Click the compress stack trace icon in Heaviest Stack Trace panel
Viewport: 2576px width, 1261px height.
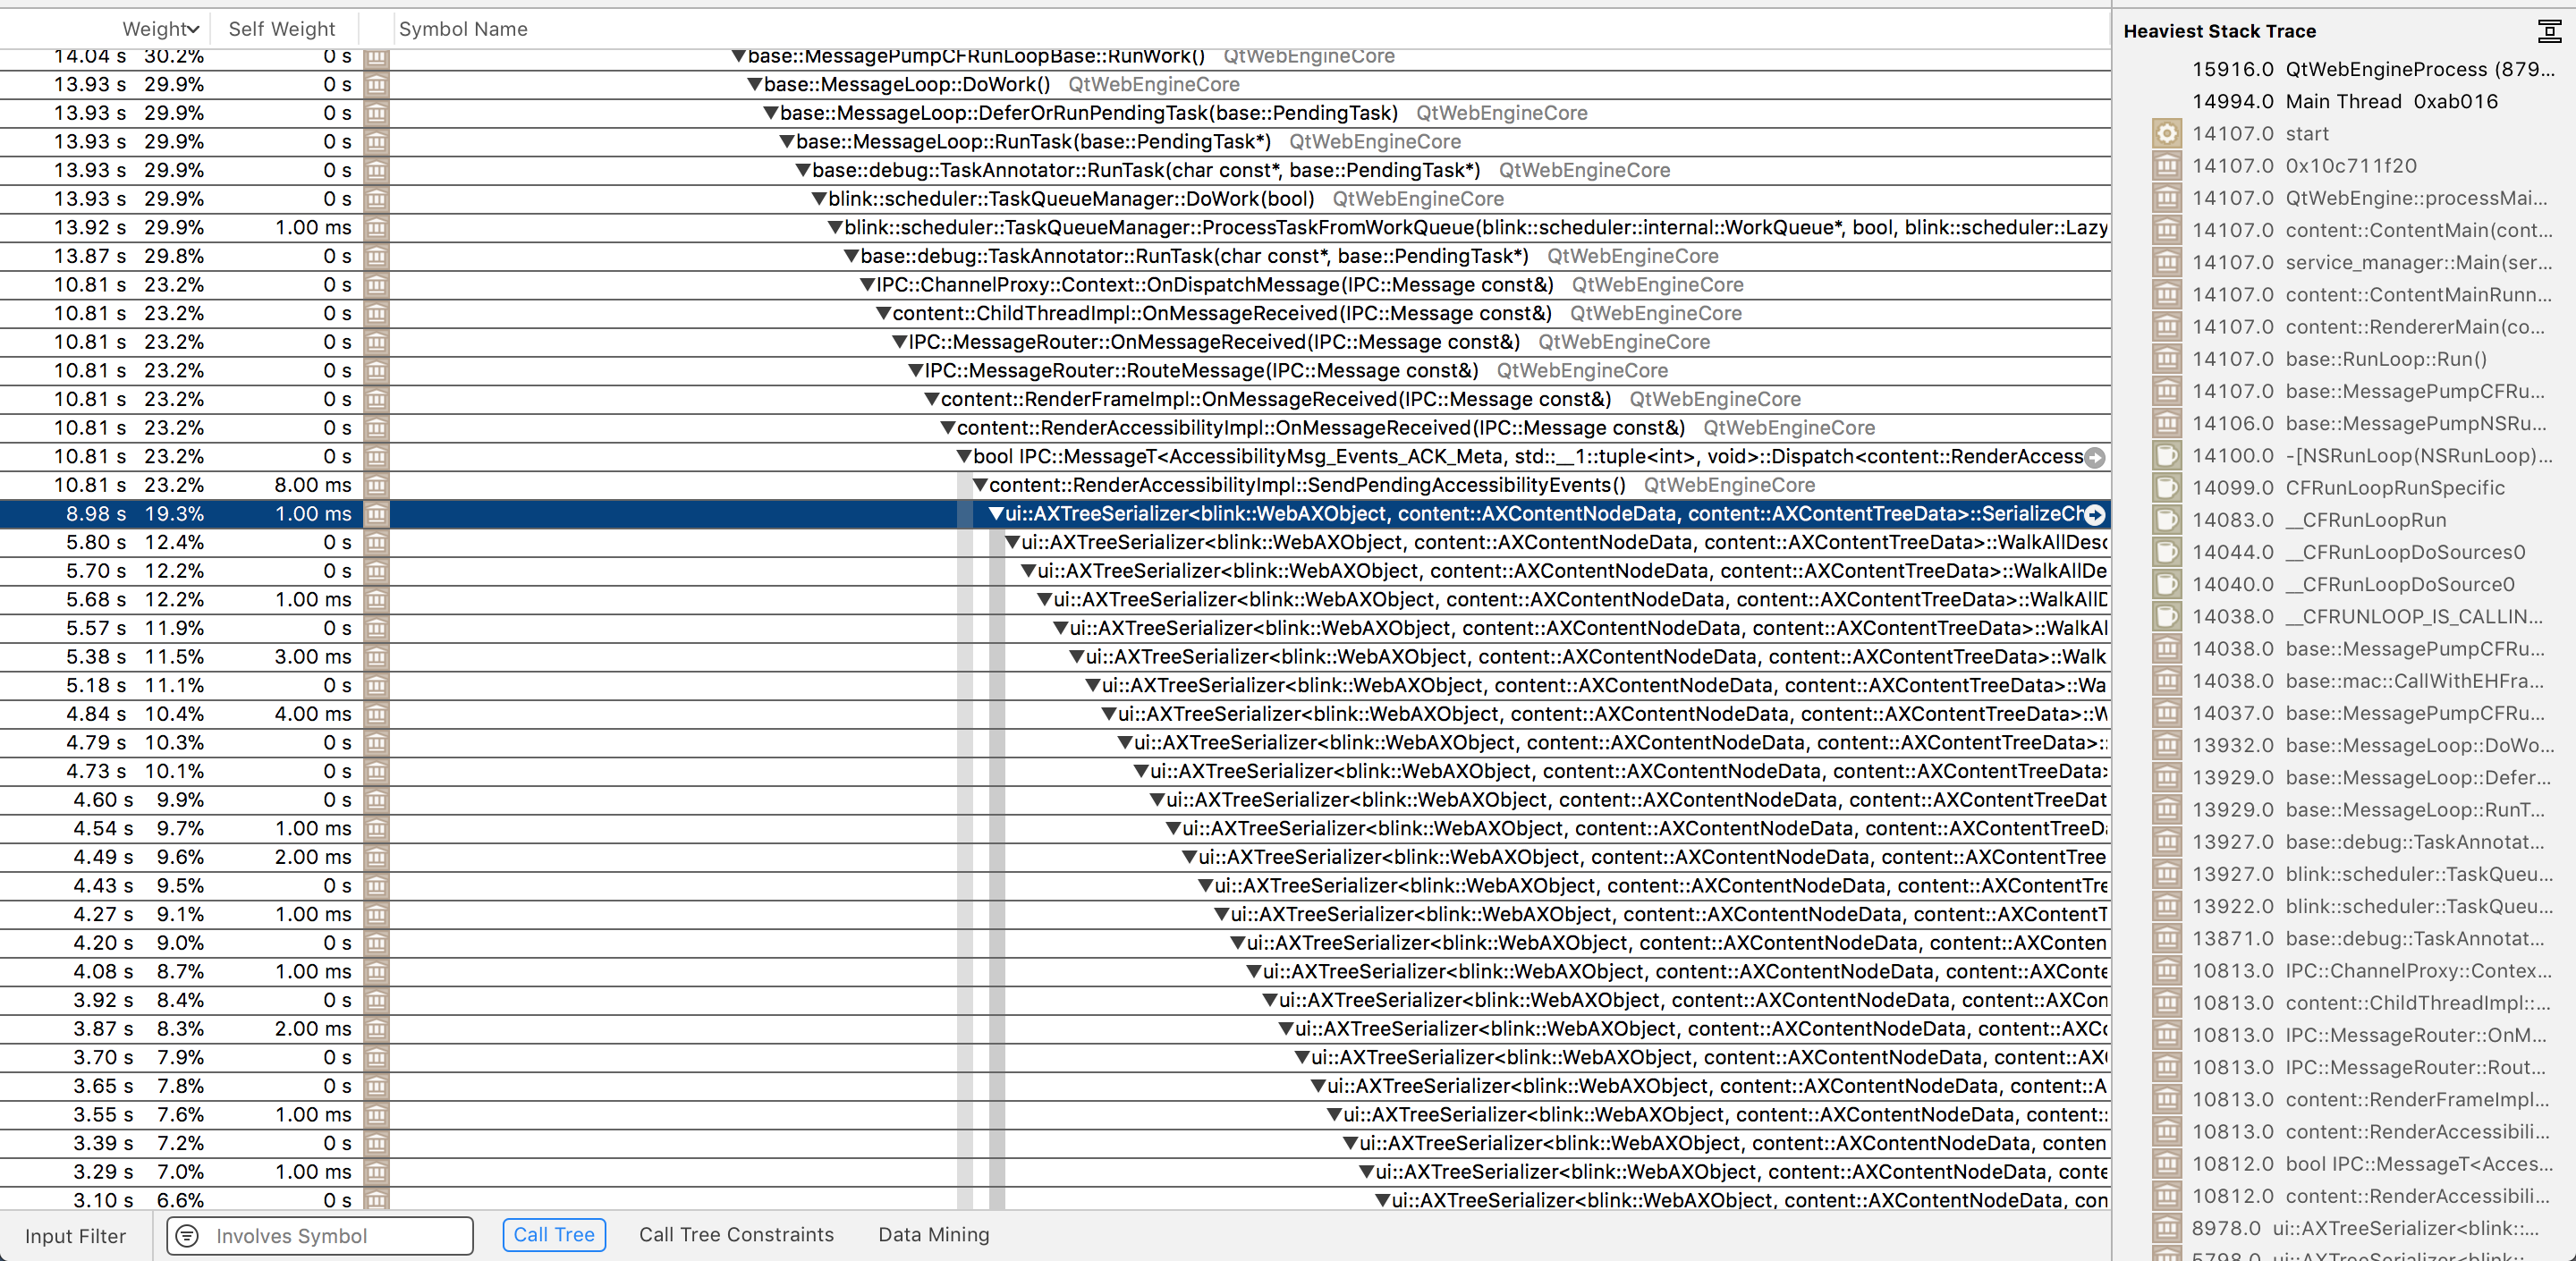pos(2547,30)
